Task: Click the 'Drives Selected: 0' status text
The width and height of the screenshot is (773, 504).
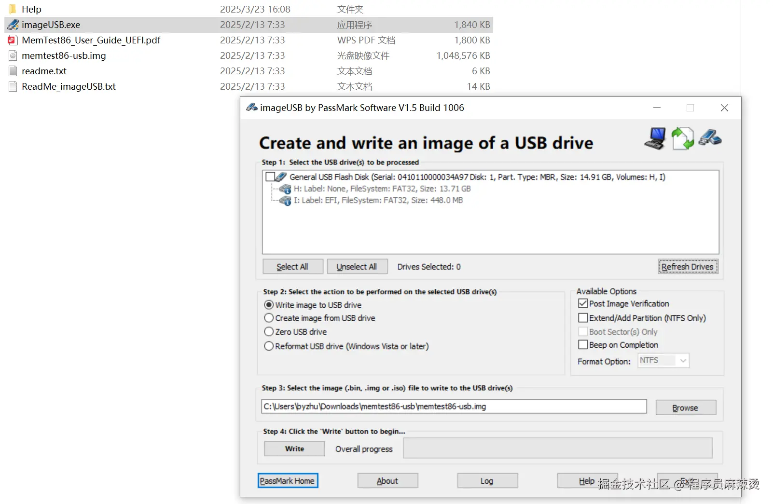Action: (x=429, y=267)
